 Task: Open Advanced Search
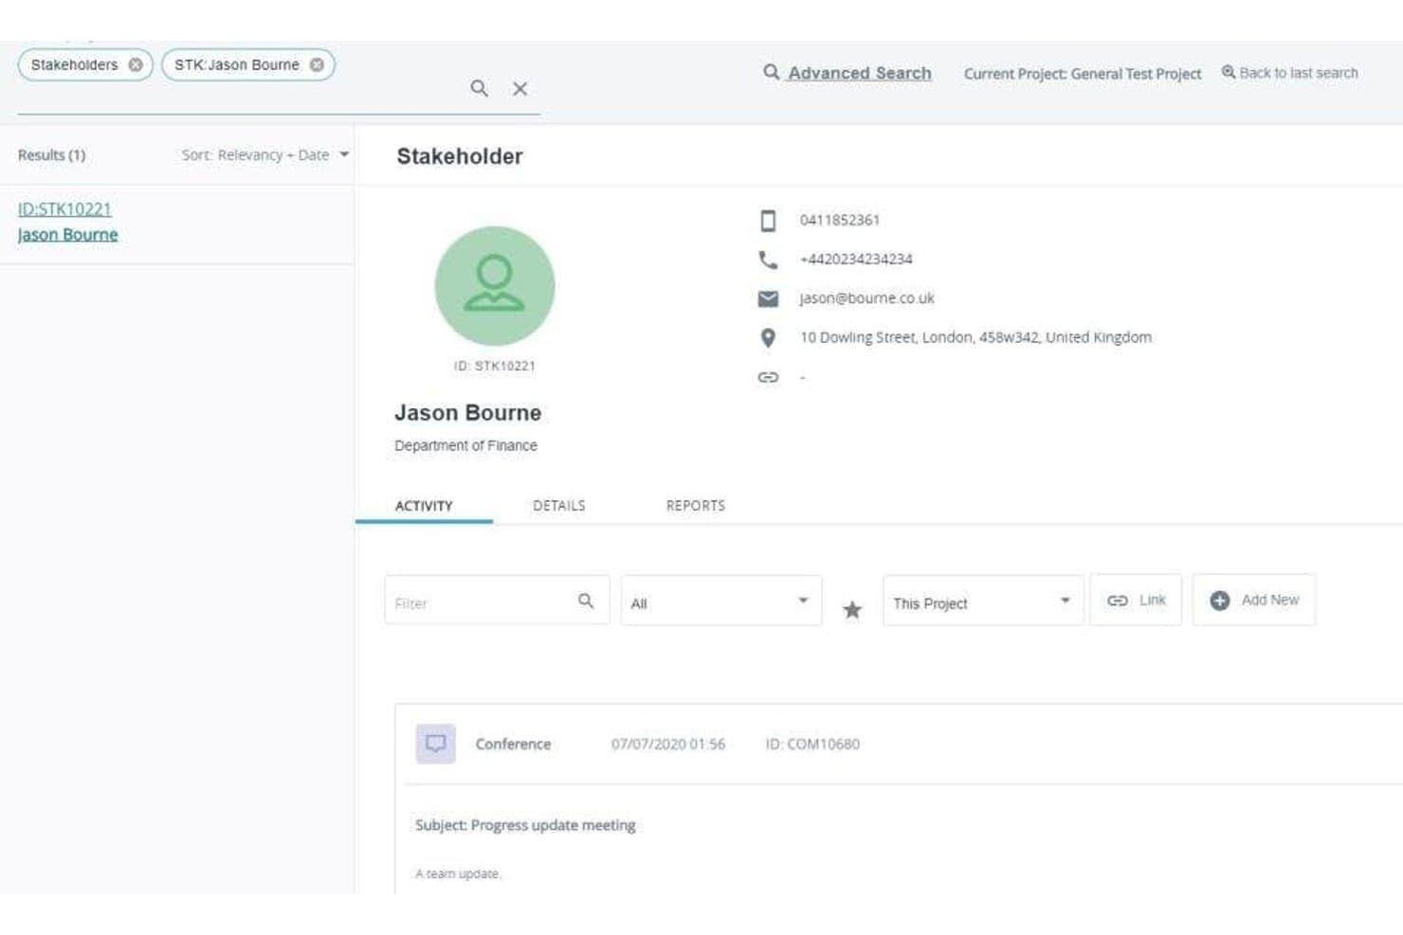coord(847,73)
